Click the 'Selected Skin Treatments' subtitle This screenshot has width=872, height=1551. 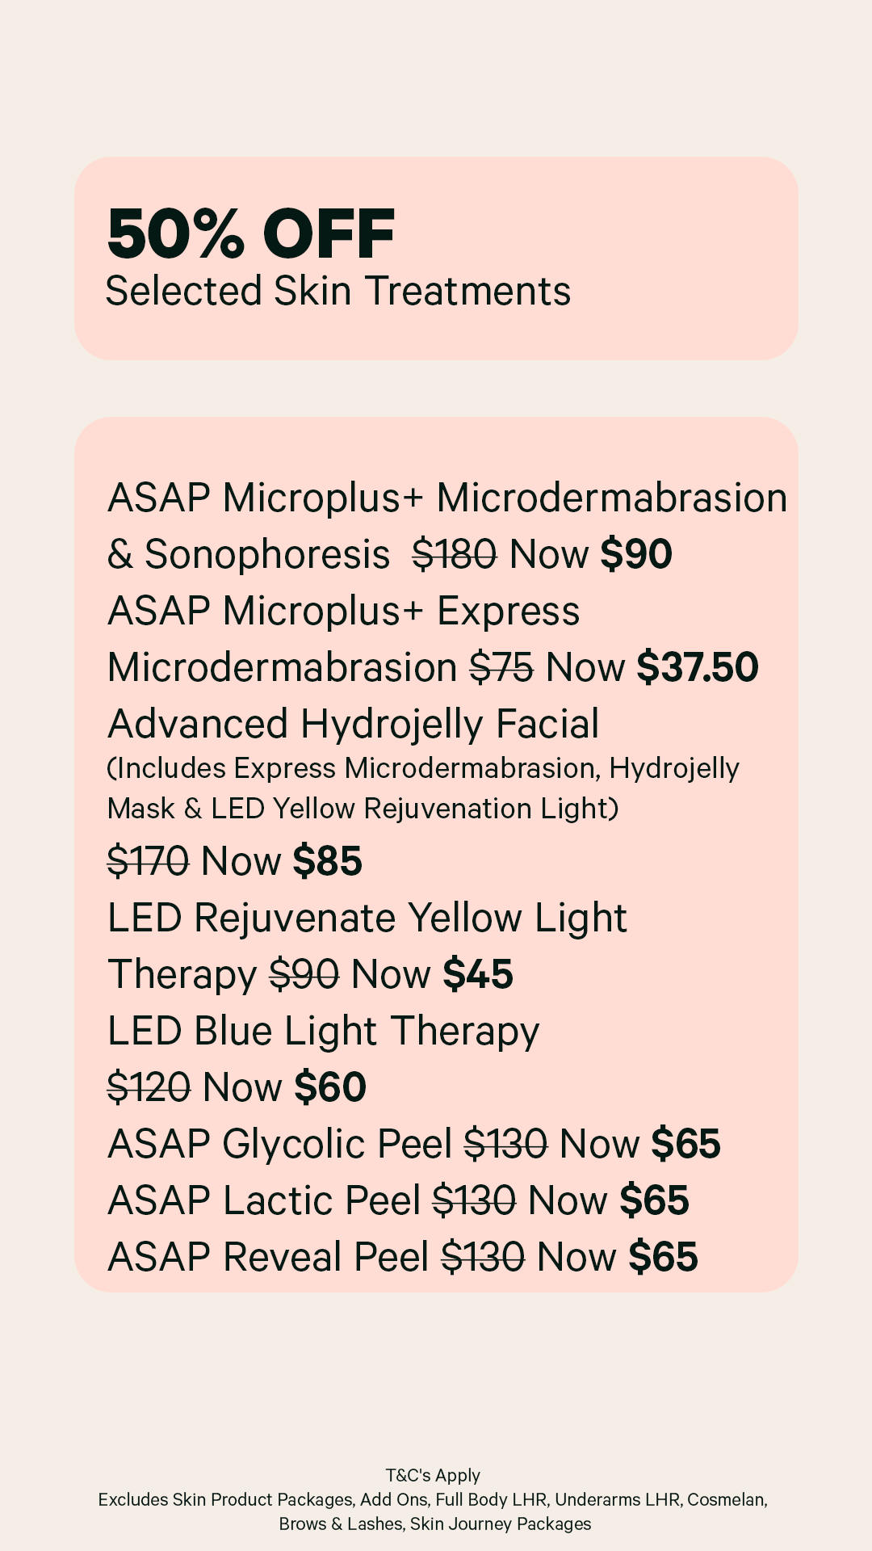tap(337, 292)
